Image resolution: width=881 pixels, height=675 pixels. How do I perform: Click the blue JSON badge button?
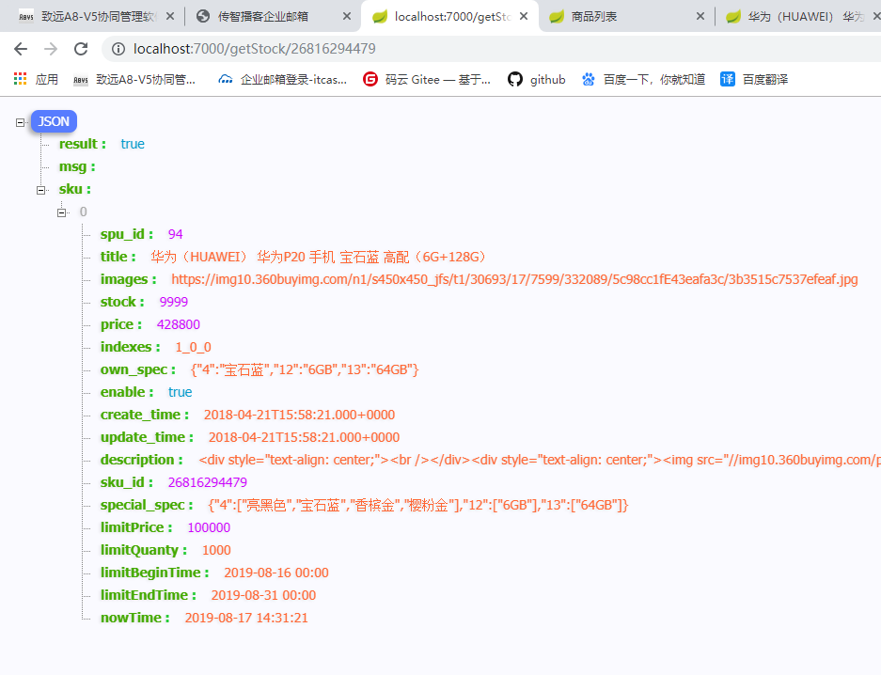54,121
